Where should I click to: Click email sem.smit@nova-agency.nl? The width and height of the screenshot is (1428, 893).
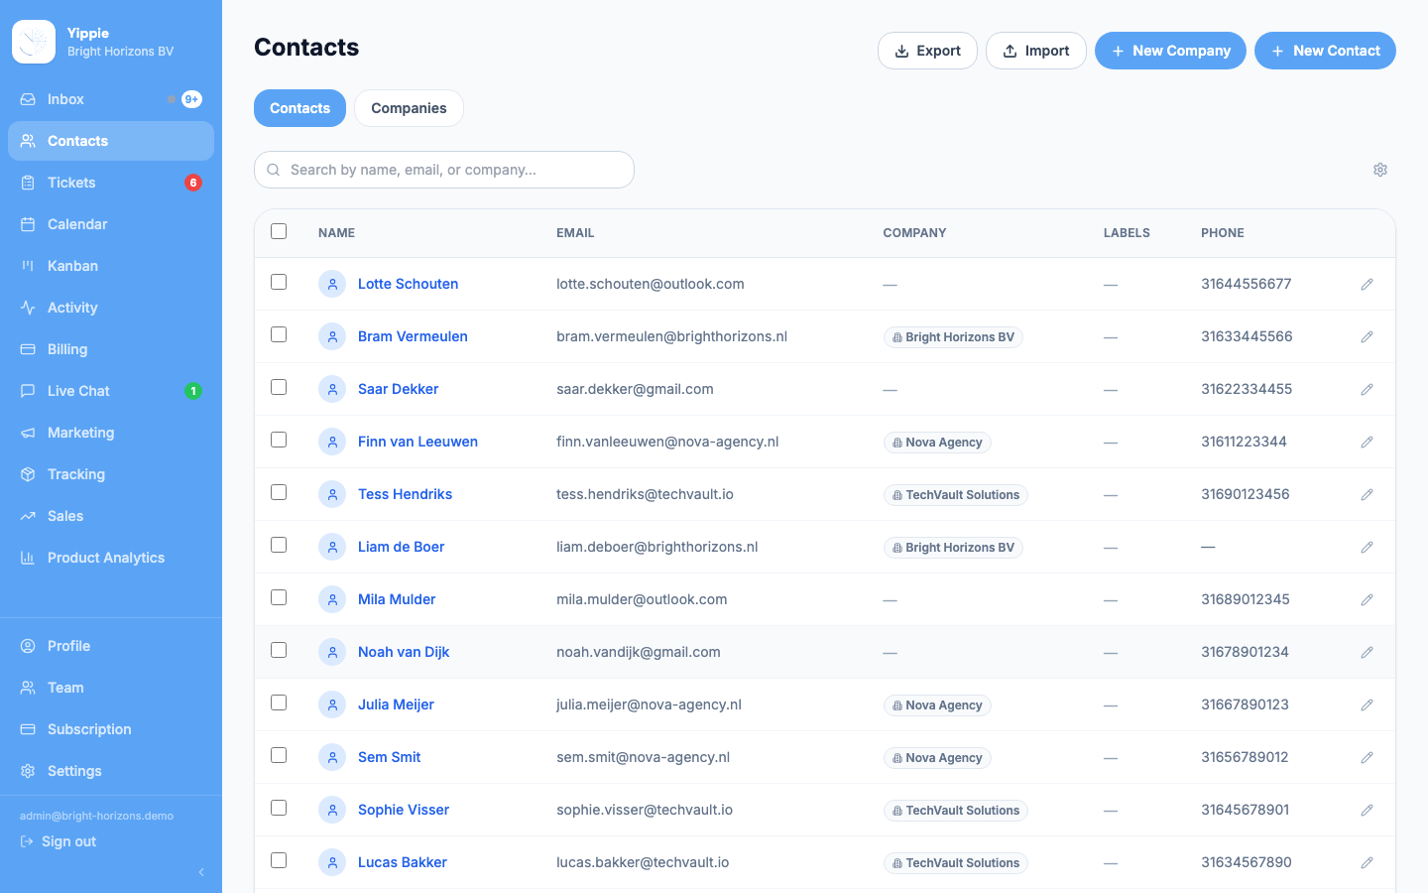[x=643, y=757]
